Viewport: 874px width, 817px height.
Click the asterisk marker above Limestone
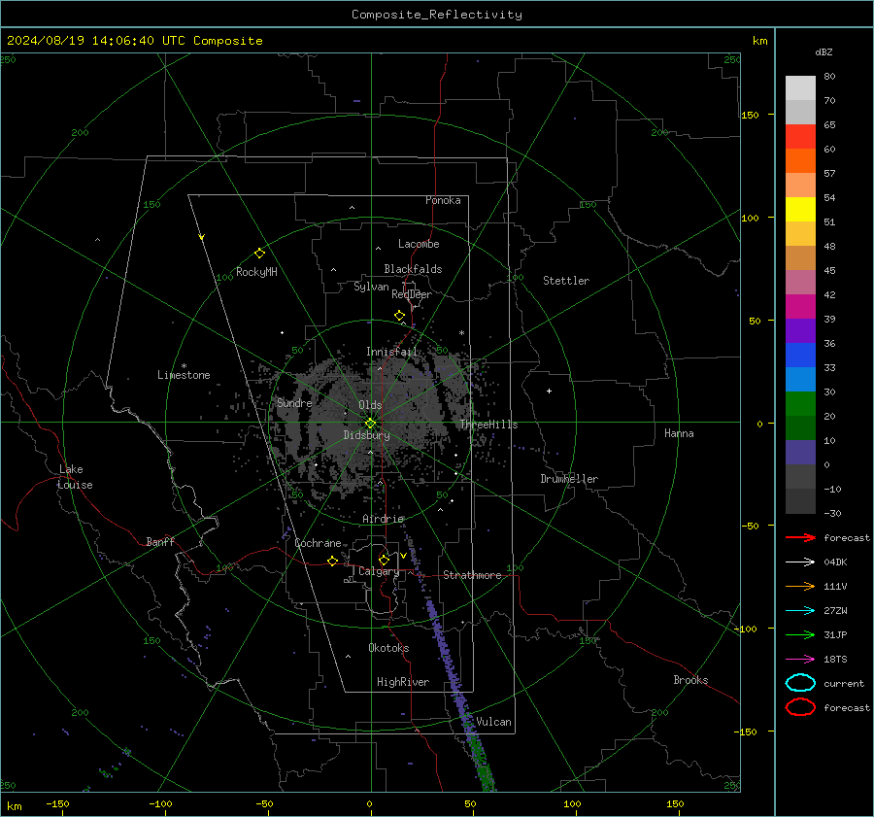[184, 366]
